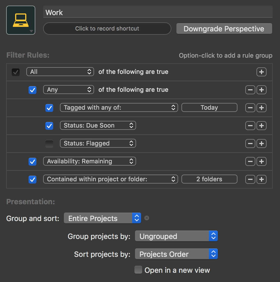
Task: Add rule after Contained within project row
Action: (261, 179)
